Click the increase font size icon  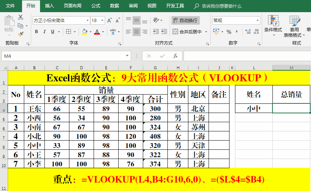pos(109,21)
